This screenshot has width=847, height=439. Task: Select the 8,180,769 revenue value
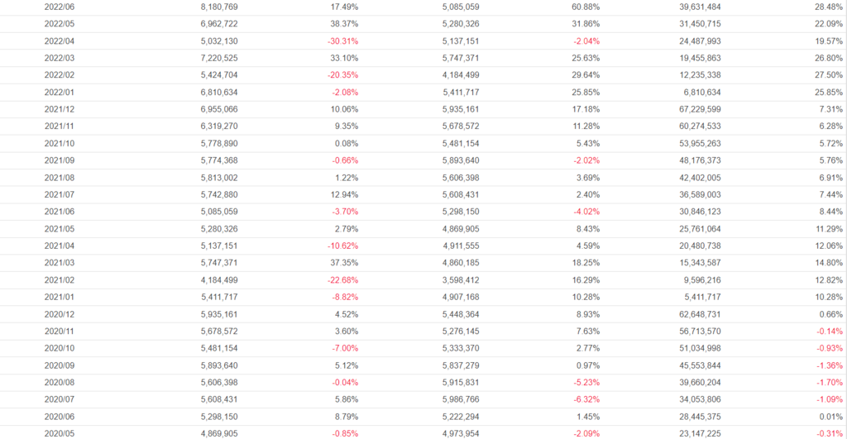click(x=219, y=7)
